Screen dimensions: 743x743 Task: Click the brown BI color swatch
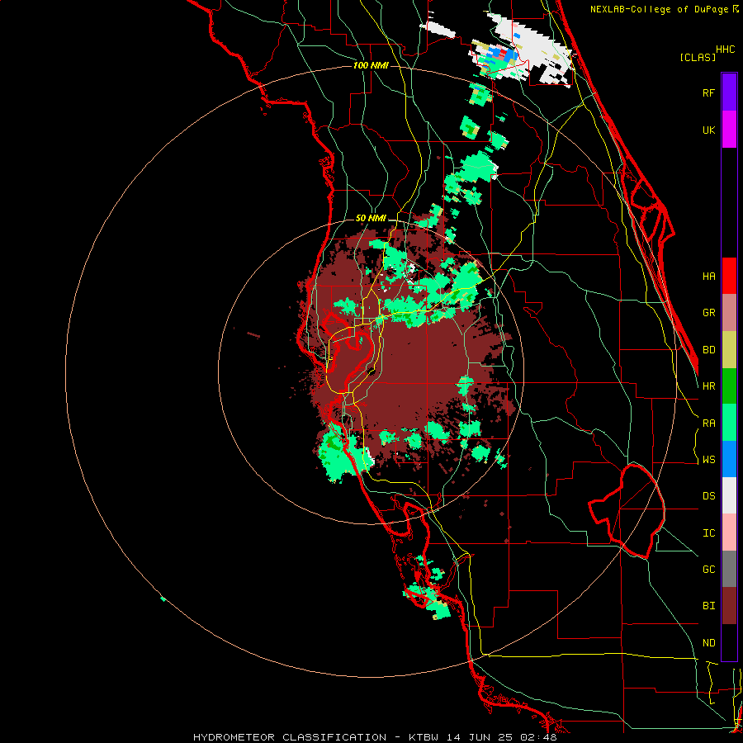[x=729, y=606]
